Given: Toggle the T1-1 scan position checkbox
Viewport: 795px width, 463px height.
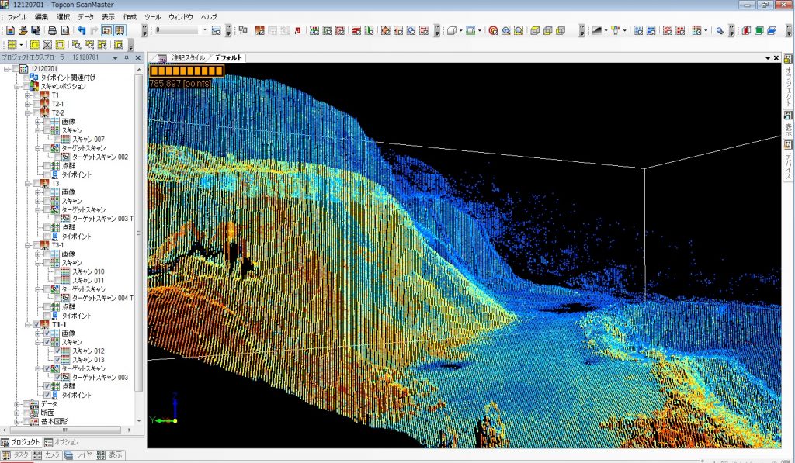Looking at the screenshot, I should pyautogui.click(x=36, y=324).
